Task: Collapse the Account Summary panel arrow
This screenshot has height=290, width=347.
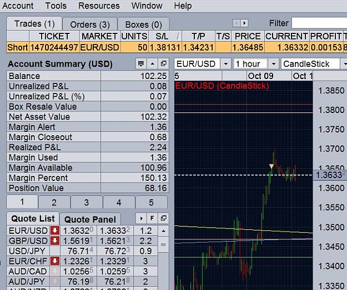Action: [152, 63]
